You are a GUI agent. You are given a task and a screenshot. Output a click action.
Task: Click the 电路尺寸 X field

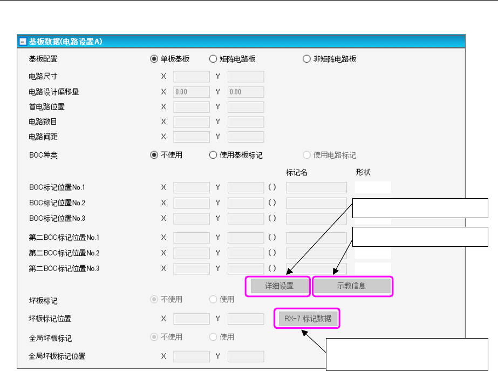tap(192, 76)
